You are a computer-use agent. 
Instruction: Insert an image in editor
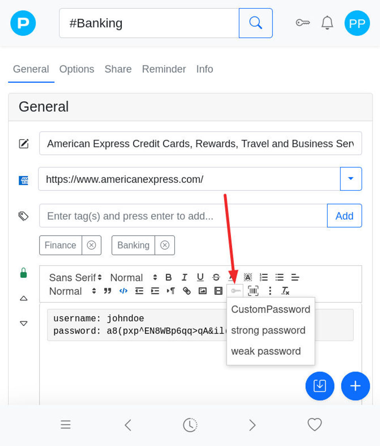tap(203, 291)
